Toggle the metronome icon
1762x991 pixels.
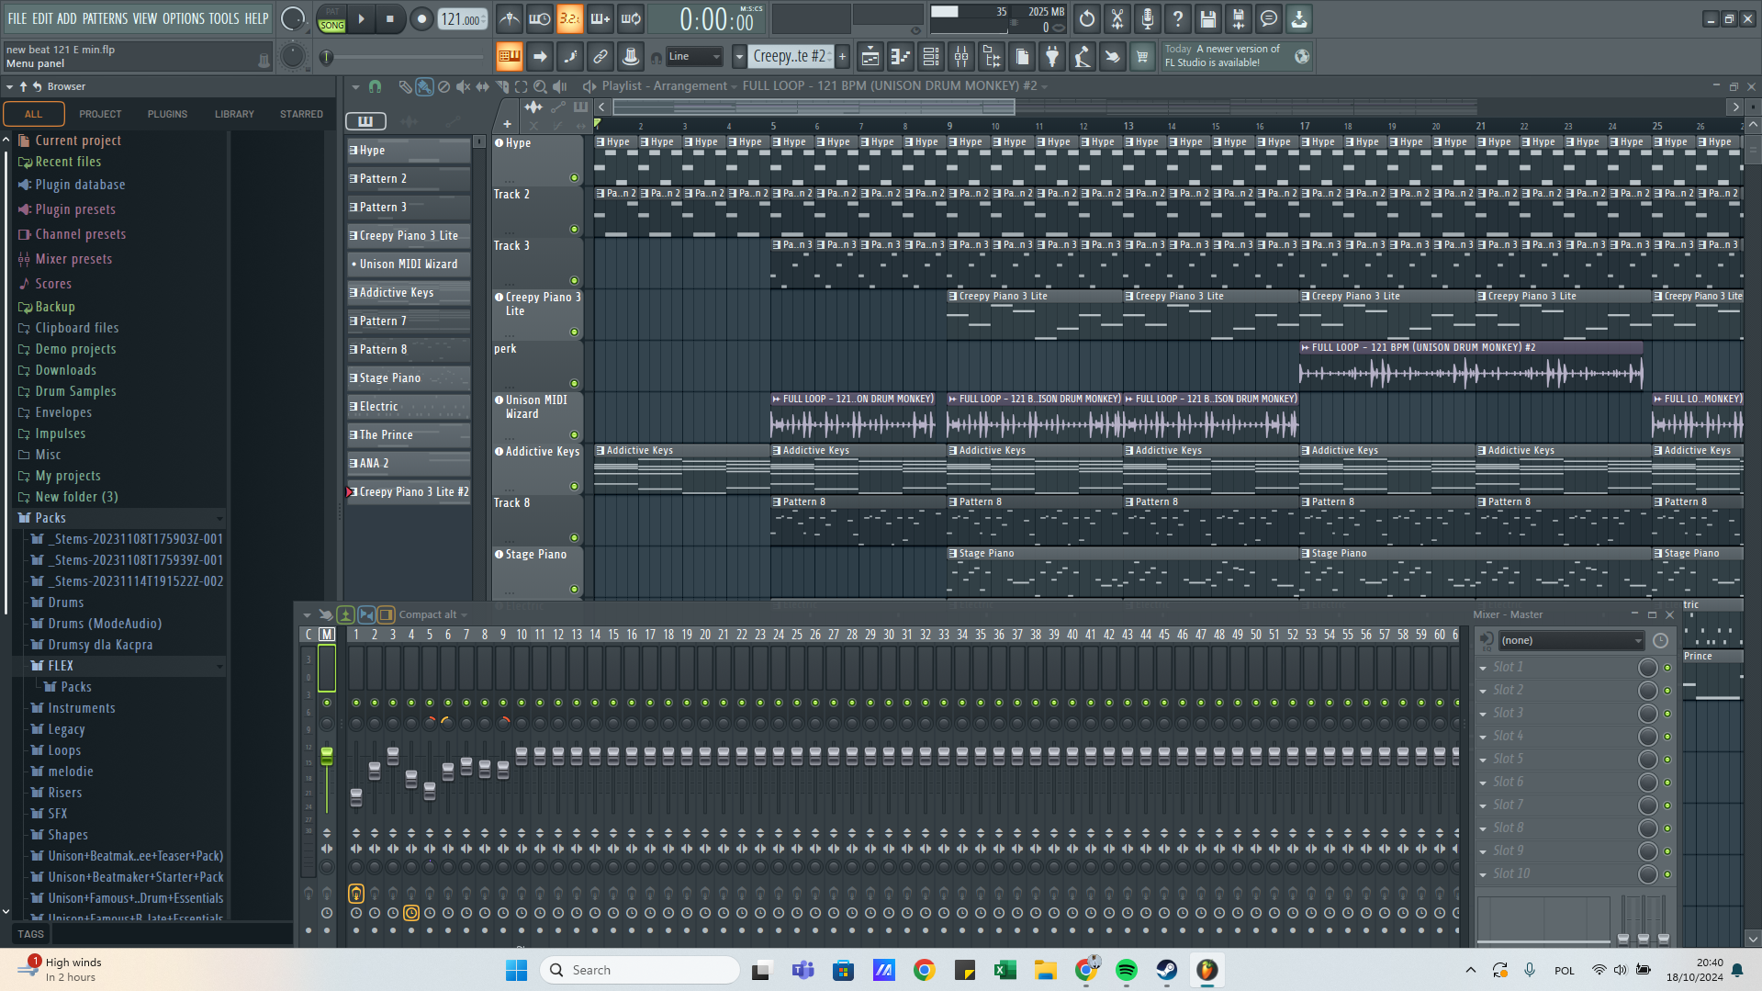(510, 18)
